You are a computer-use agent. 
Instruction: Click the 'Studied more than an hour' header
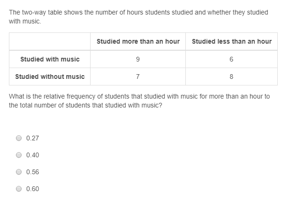tap(138, 41)
